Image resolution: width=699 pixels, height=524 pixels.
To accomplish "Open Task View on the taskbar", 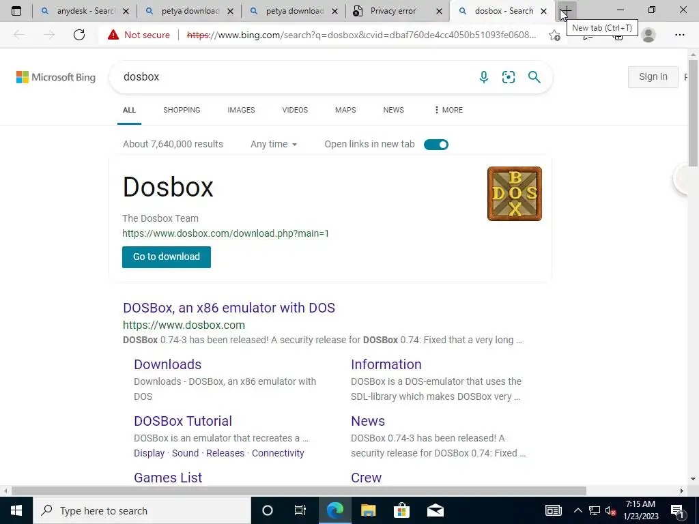I will 300,510.
